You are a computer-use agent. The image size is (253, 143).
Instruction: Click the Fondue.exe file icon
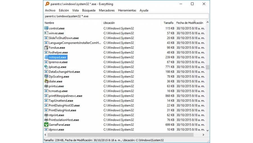[46, 47]
